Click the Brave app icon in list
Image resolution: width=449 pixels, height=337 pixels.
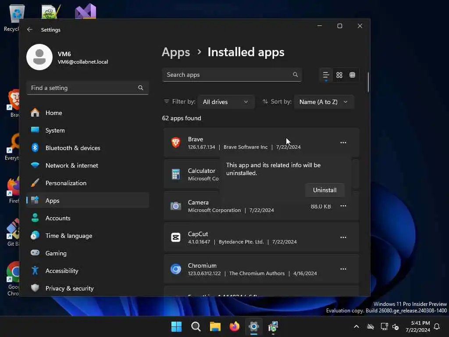coord(176,143)
